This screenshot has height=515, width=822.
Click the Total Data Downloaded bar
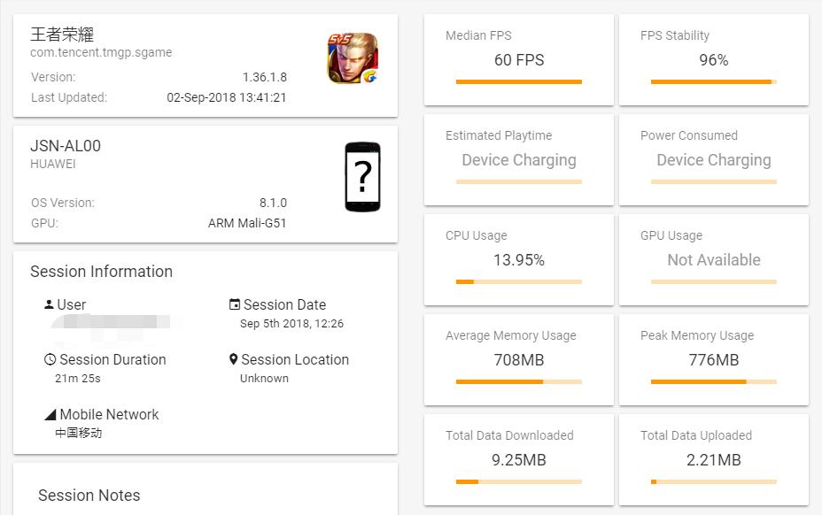[x=518, y=482]
